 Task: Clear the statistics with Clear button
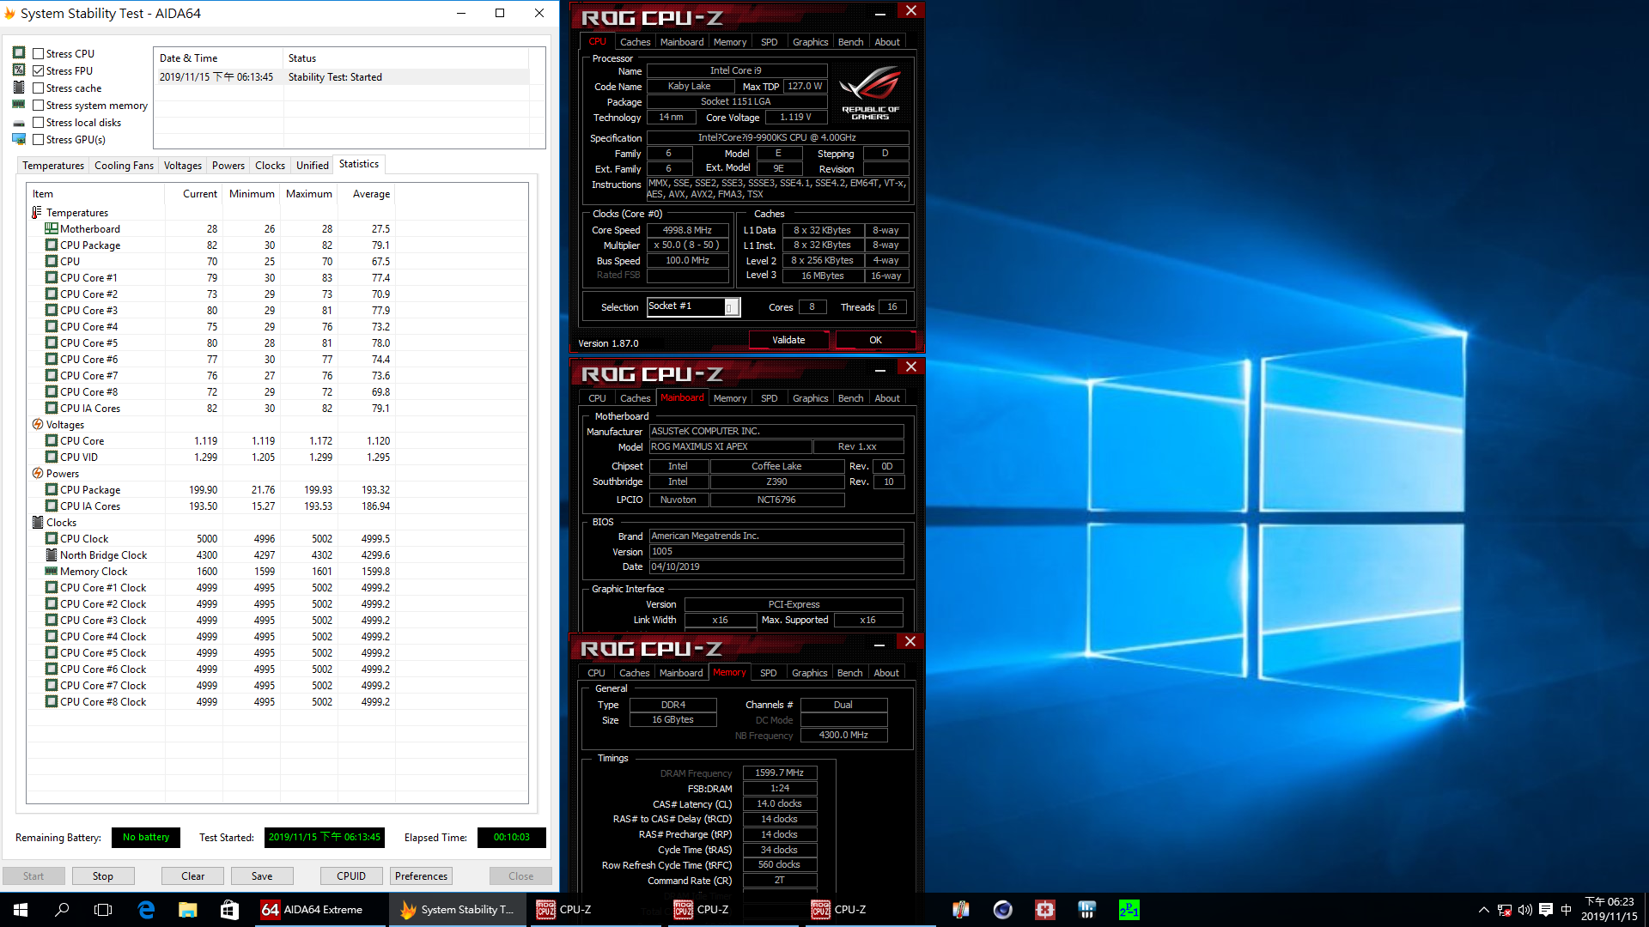click(x=193, y=876)
